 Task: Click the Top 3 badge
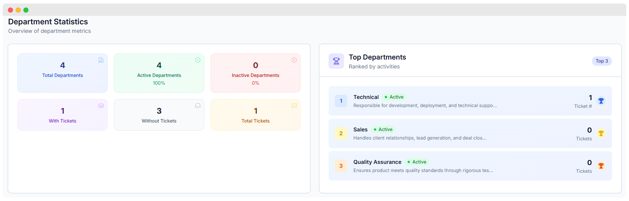click(602, 61)
